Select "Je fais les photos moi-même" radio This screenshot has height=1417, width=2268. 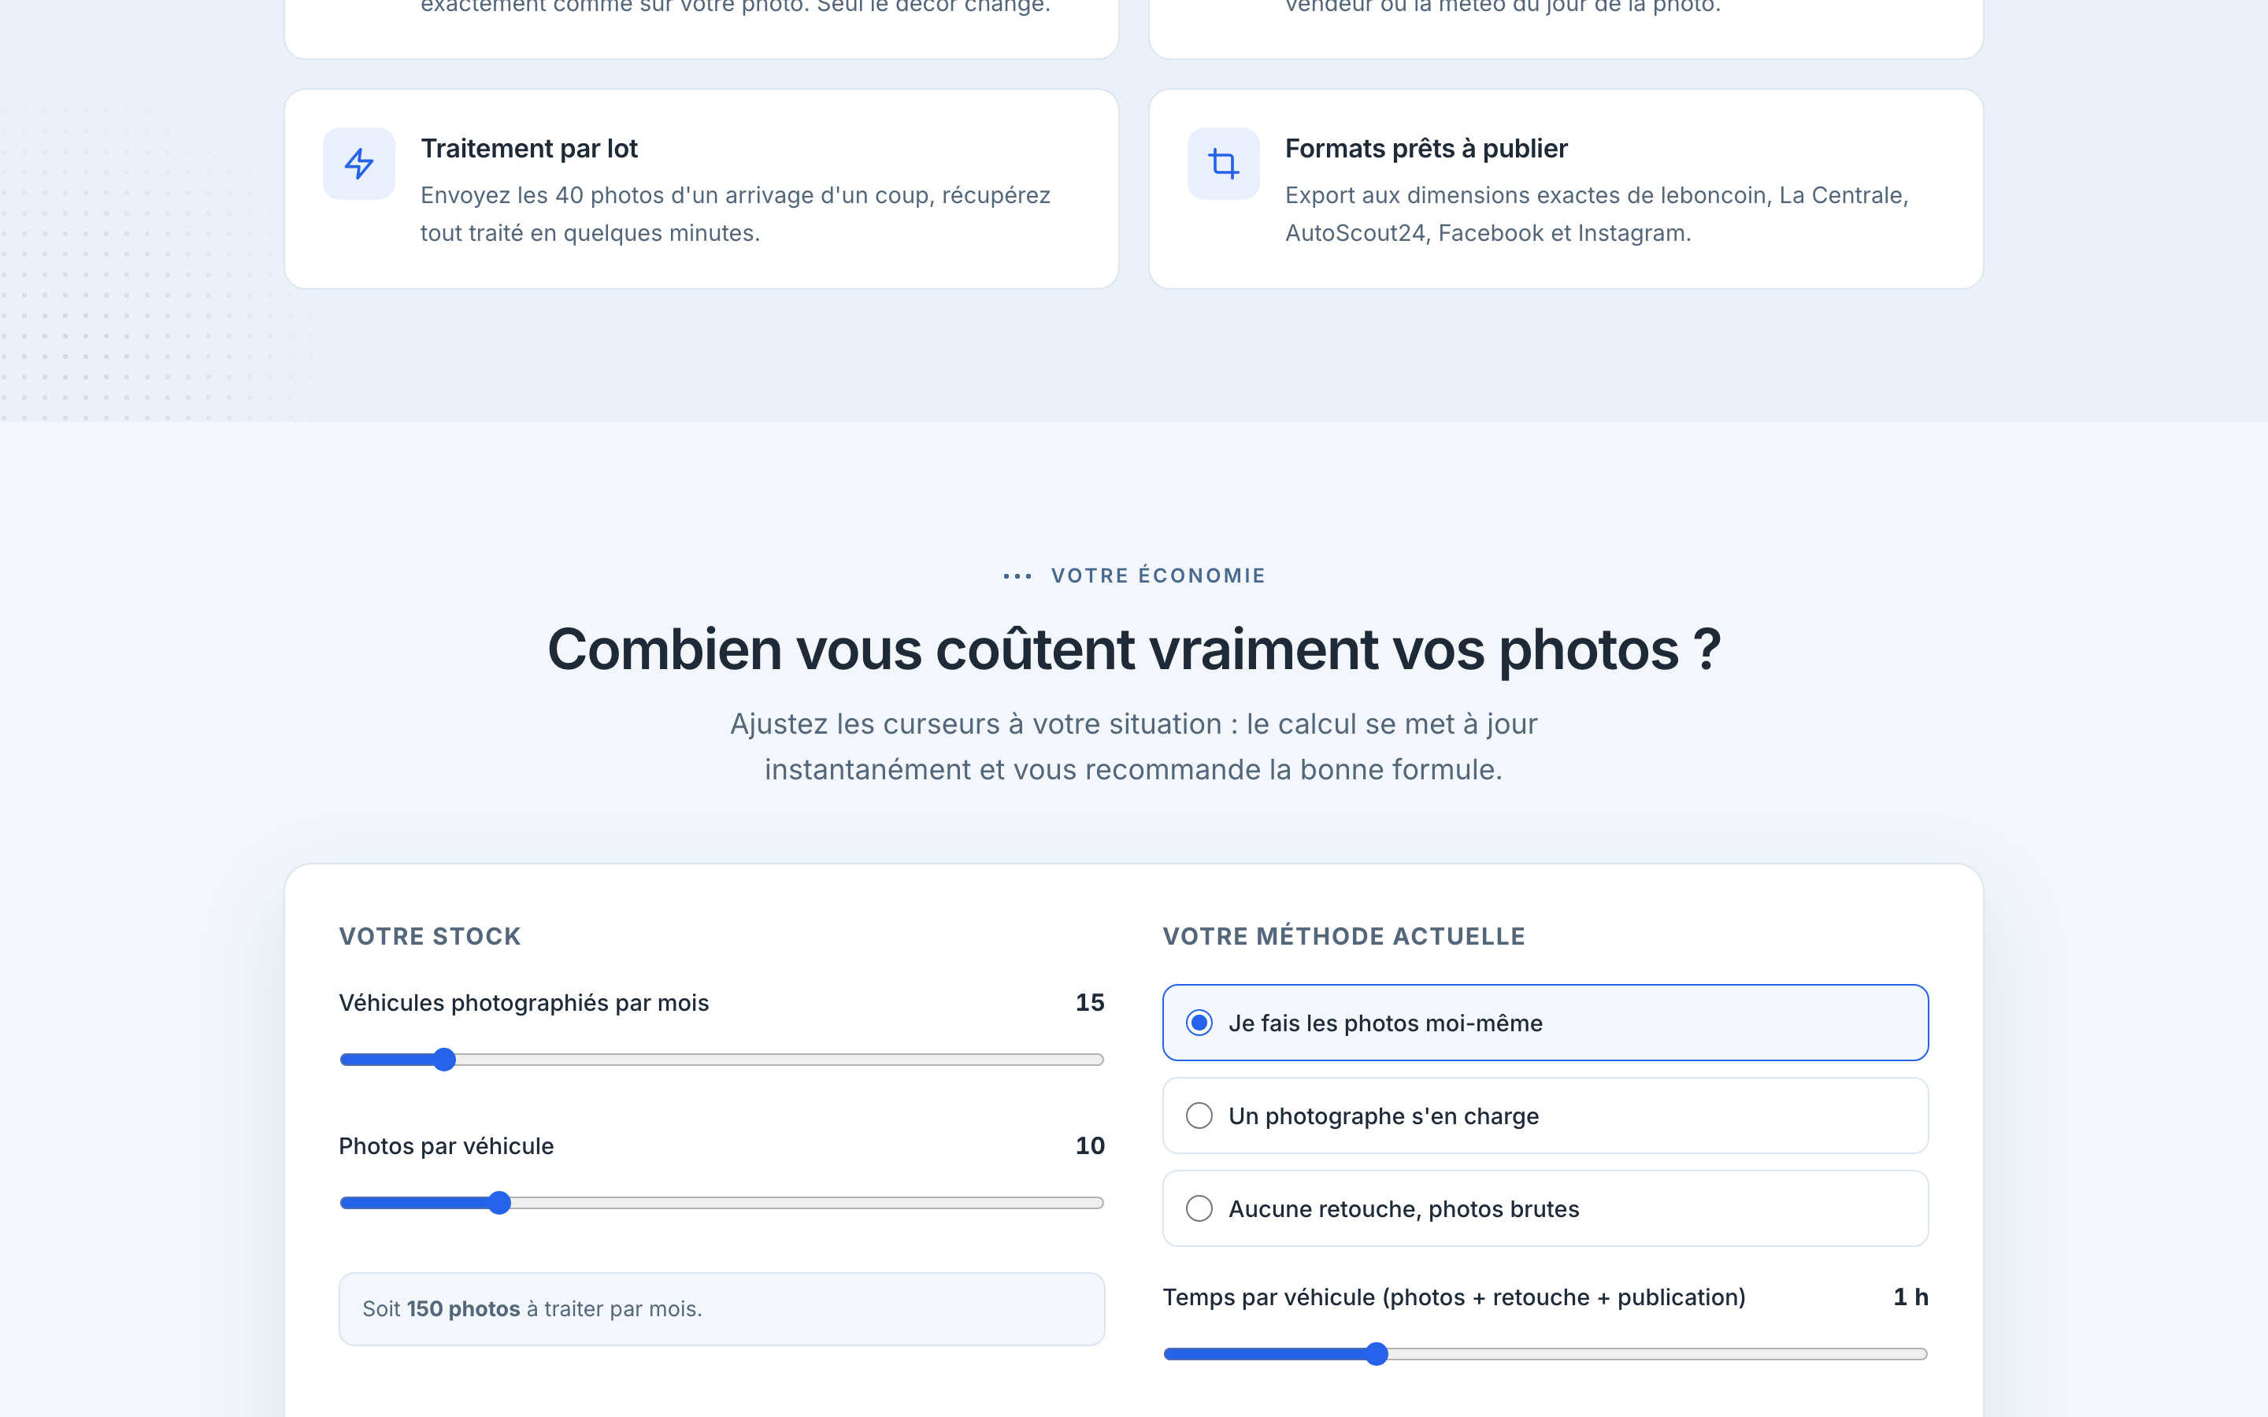tap(1545, 1023)
